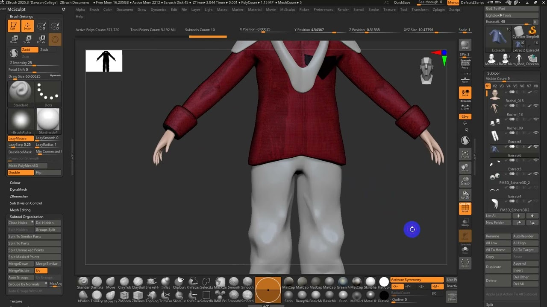Viewport: 547px width, 307px height.
Task: Expand the Mesh Editing section
Action: click(20, 210)
